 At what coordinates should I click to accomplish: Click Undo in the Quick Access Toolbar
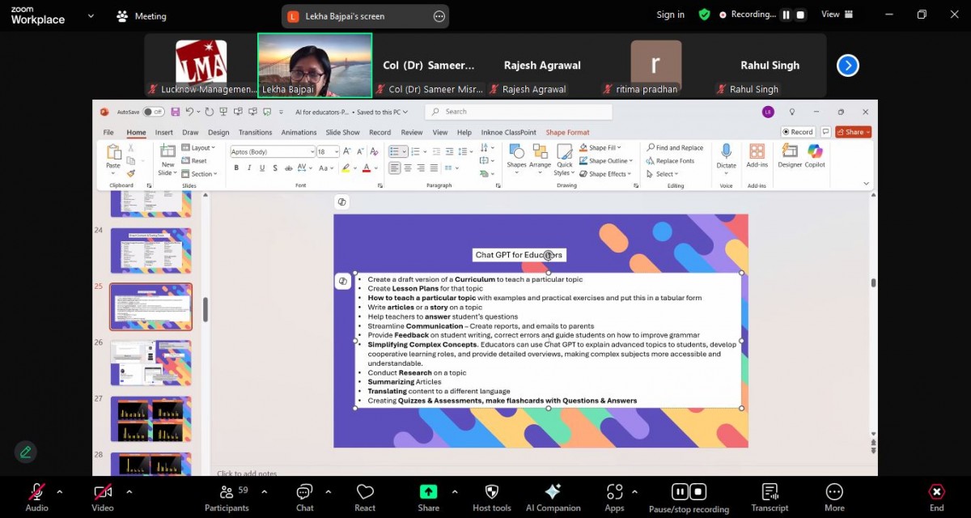pos(190,112)
